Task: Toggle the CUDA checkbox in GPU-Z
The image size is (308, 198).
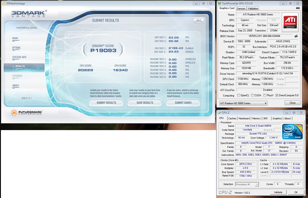Action: (252, 95)
